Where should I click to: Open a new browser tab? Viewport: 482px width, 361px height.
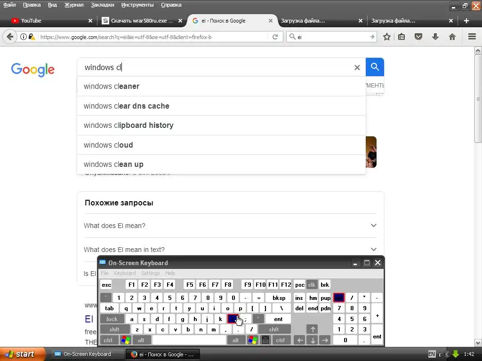click(x=466, y=21)
